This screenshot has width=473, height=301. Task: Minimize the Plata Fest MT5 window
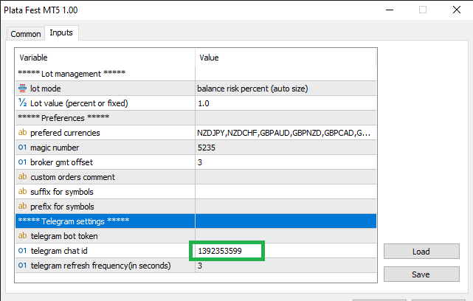390,10
